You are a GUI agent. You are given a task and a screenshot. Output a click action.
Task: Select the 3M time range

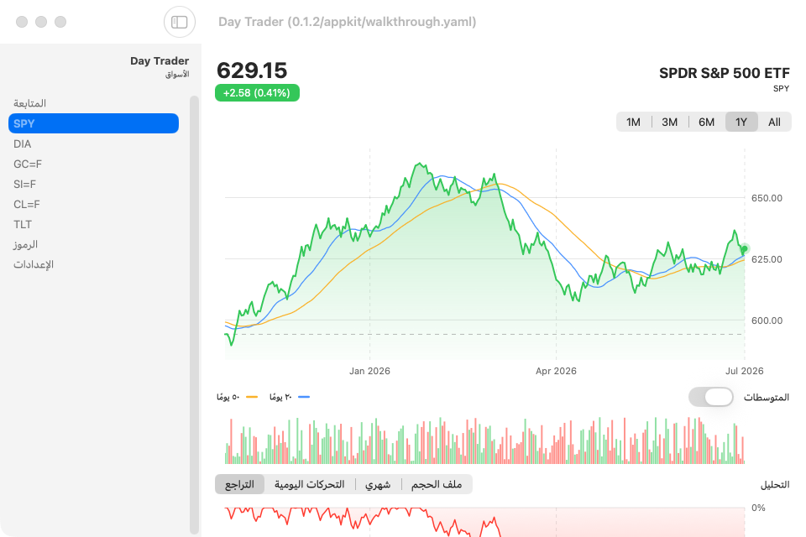coord(669,122)
